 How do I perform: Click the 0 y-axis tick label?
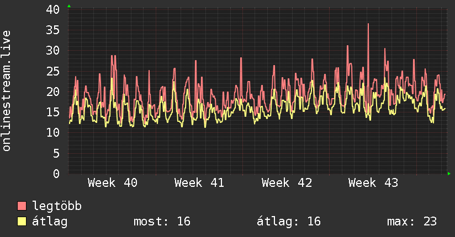(56, 174)
